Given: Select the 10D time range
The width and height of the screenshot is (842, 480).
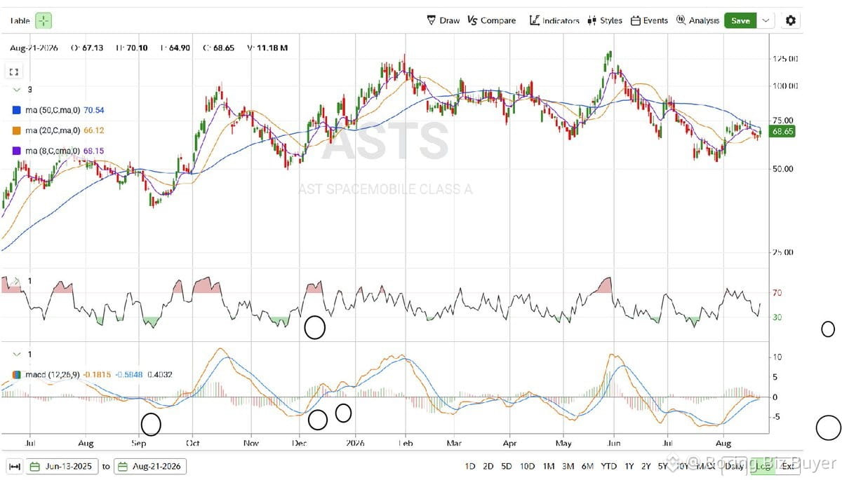Looking at the screenshot, I should 528,466.
